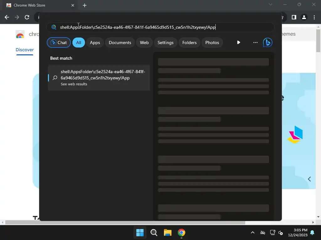Open the clock showing 3:05 PM
The height and width of the screenshot is (240, 321).
click(298, 232)
